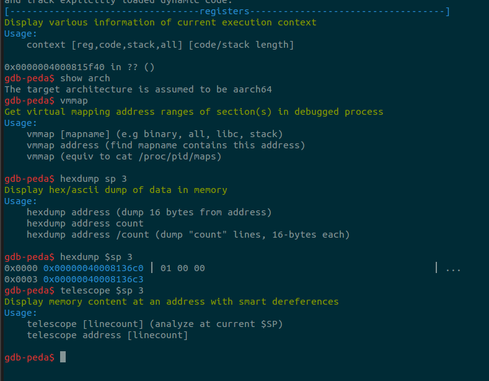The width and height of the screenshot is (489, 381).
Task: Select memory address 0x00000040008136c0
Action: coord(93,268)
